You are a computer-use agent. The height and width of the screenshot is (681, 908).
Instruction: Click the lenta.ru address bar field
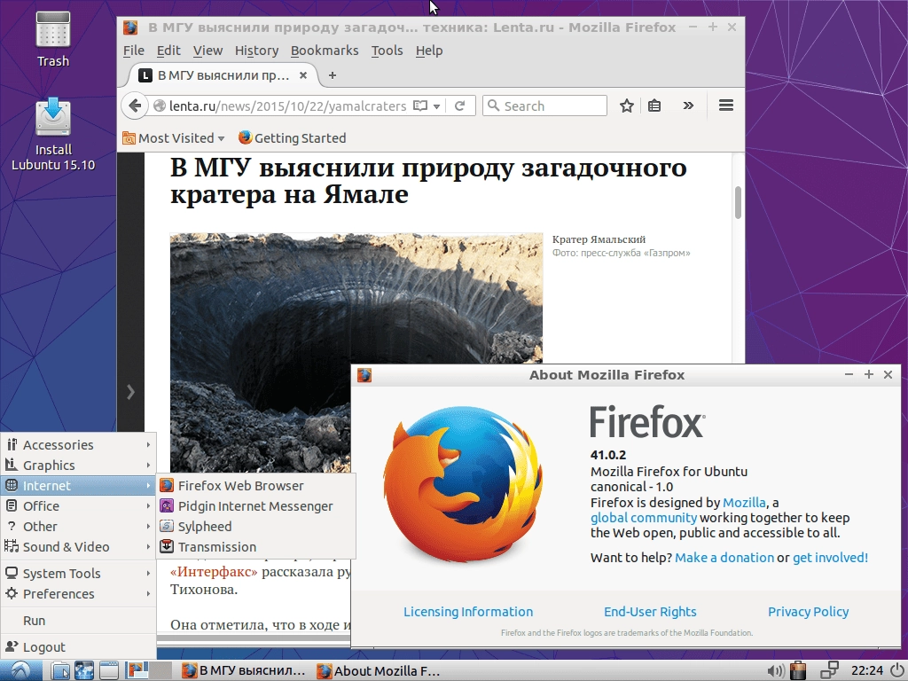[x=290, y=106]
